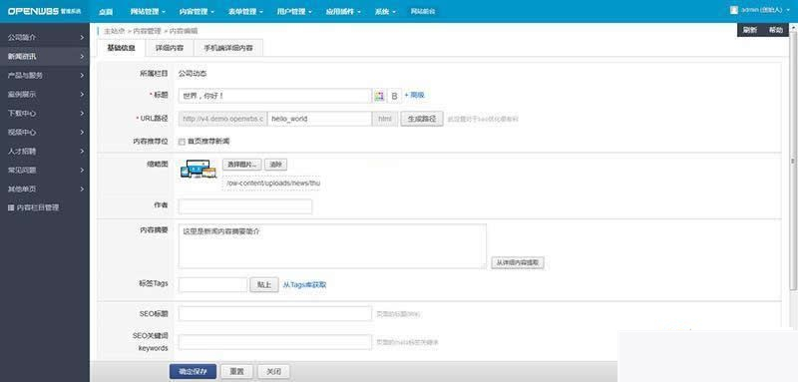Open the title color picker icon
798x382 pixels.
tap(379, 96)
